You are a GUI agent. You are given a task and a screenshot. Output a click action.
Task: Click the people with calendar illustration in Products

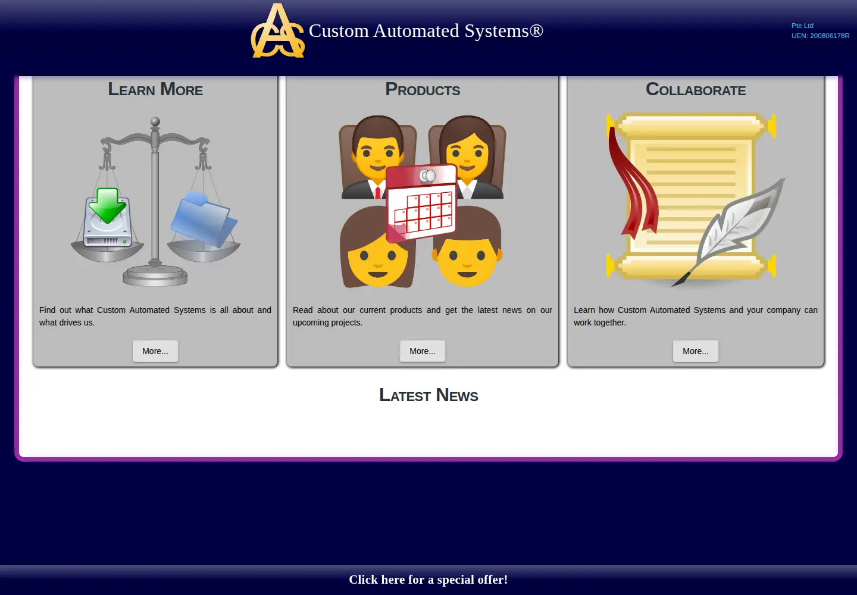pyautogui.click(x=423, y=202)
